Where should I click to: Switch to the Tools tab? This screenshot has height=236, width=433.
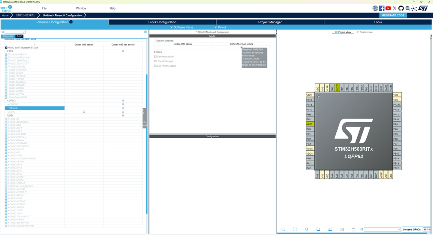click(x=378, y=22)
